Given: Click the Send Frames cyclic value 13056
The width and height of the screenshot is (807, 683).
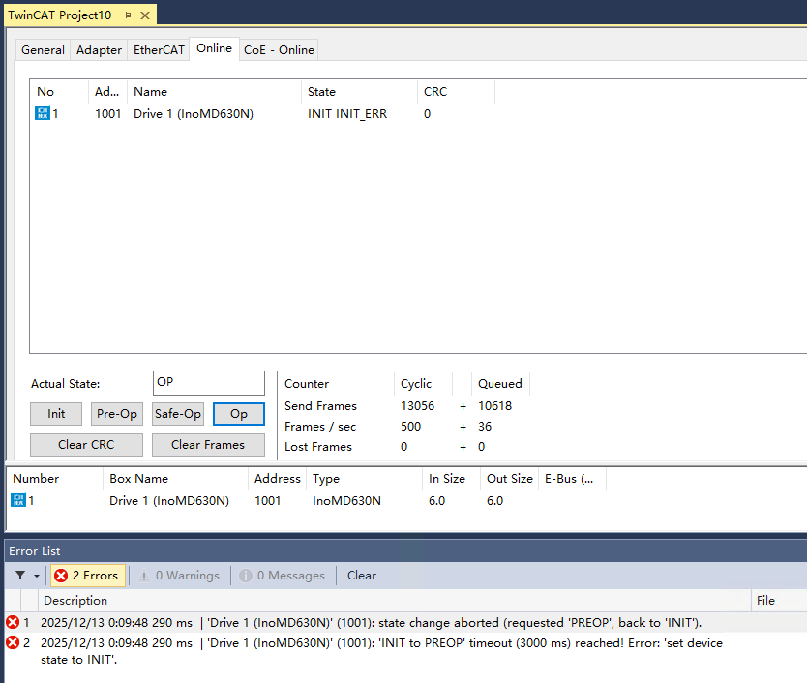Looking at the screenshot, I should (x=417, y=406).
